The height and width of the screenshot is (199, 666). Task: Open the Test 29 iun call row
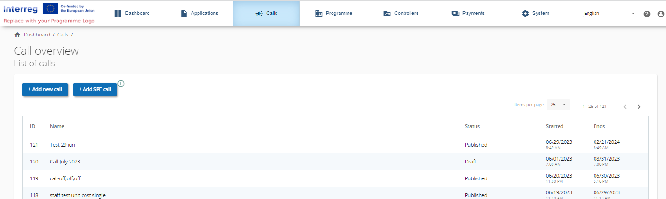tap(62, 145)
